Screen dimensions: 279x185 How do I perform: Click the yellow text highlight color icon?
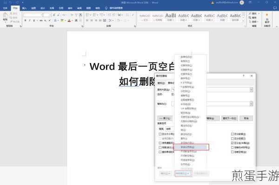pos(62,20)
